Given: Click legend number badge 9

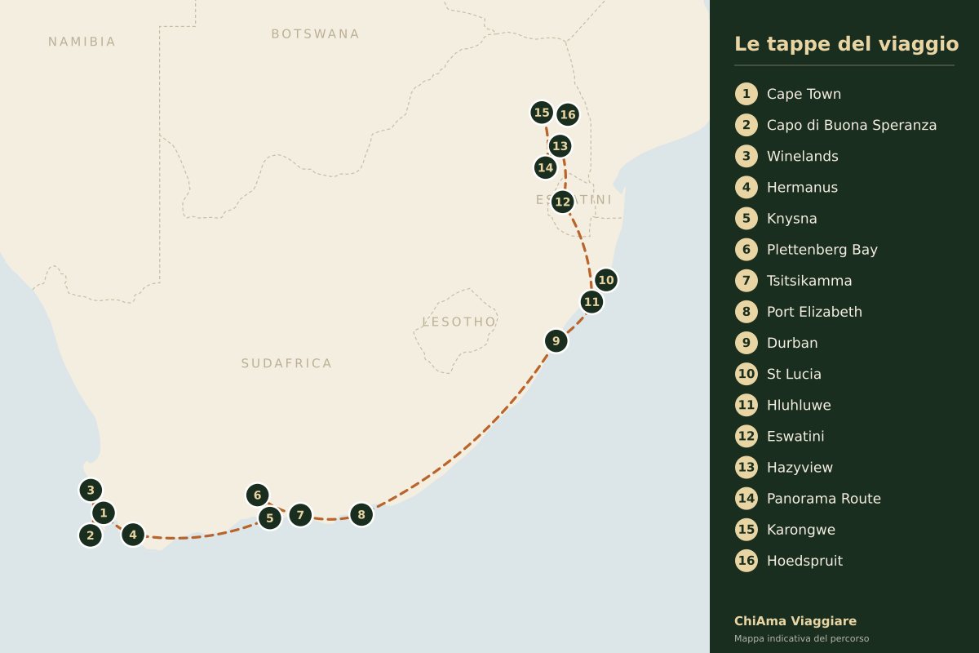Looking at the screenshot, I should pos(746,343).
